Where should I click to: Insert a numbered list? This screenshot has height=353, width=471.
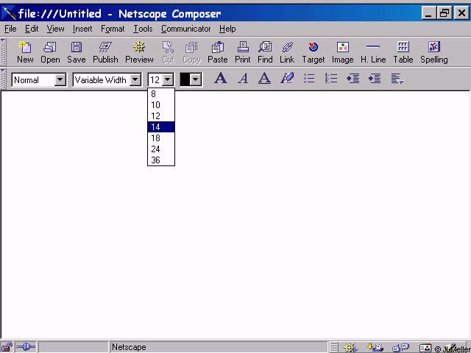tap(331, 79)
